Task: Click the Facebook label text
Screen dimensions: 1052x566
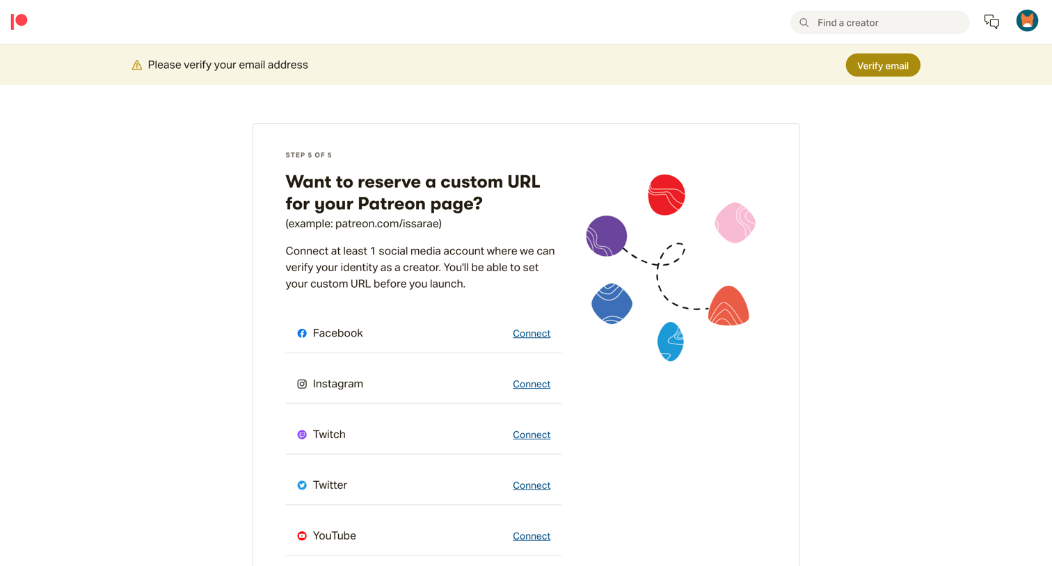Action: [338, 333]
